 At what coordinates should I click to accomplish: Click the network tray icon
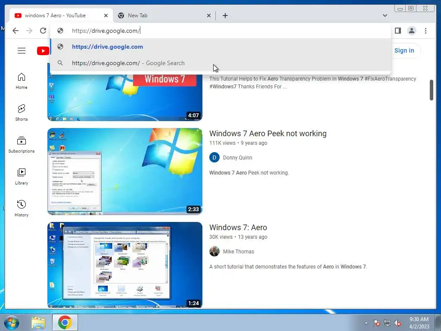tap(387, 323)
